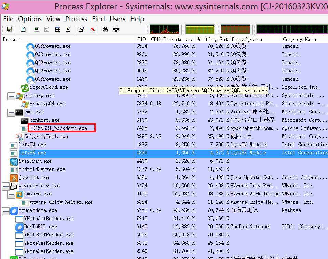Click private bytes '62,984 K' value
Viewport: 328px width, 259px height.
[184, 194]
